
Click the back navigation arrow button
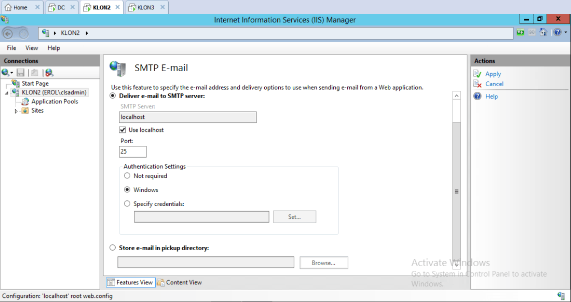tap(8, 33)
